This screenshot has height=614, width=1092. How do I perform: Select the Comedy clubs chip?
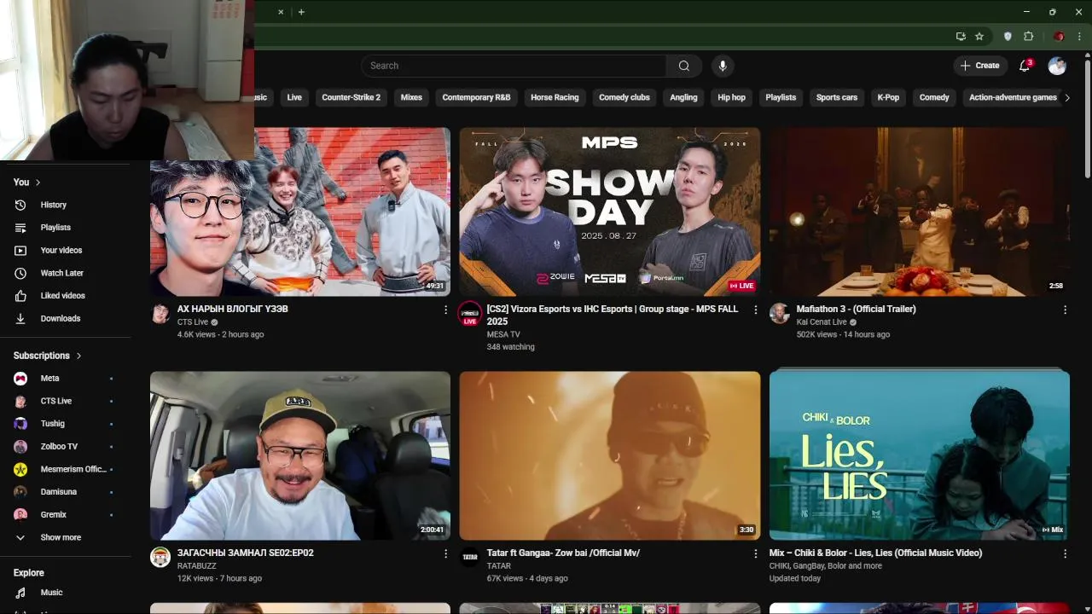(624, 97)
